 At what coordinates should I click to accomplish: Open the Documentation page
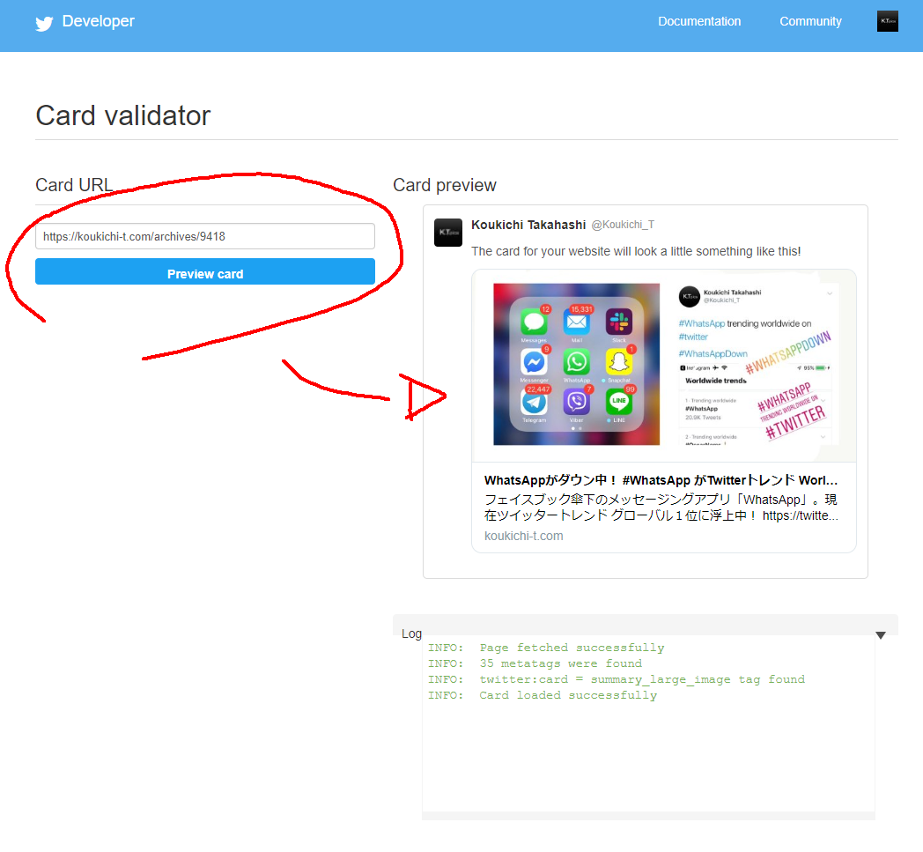[699, 21]
